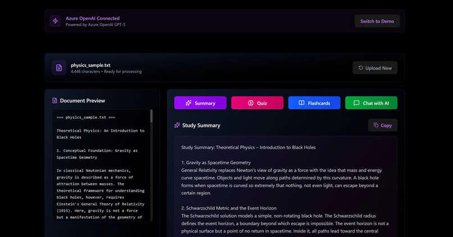453x237 pixels.
Task: Open the Flashcards tab
Action: tap(314, 103)
